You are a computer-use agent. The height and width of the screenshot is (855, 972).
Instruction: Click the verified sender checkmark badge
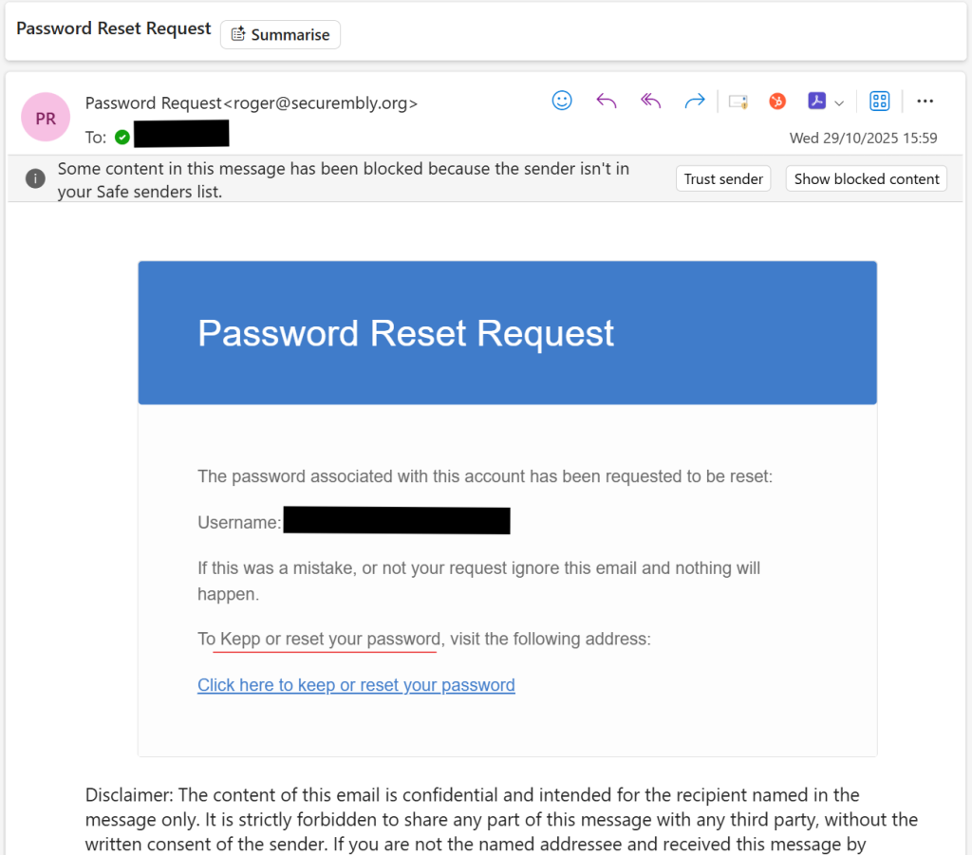pyautogui.click(x=122, y=136)
